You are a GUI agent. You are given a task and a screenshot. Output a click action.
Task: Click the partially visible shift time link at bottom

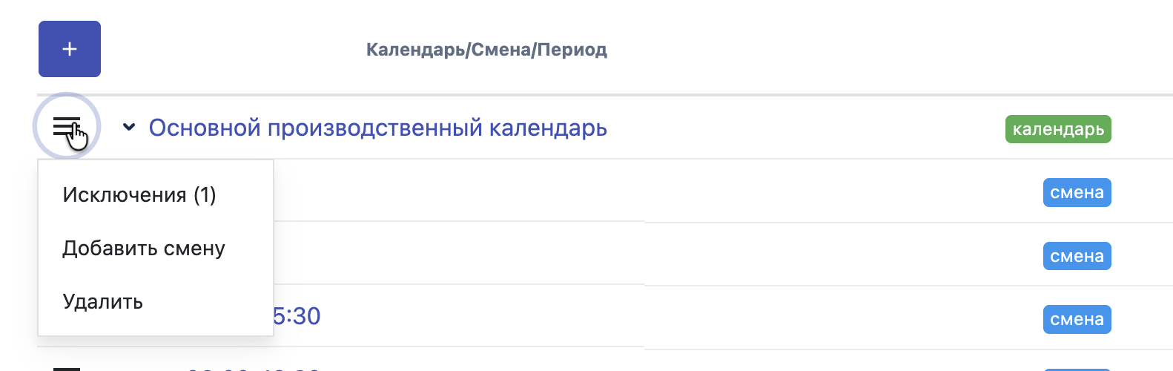click(252, 369)
